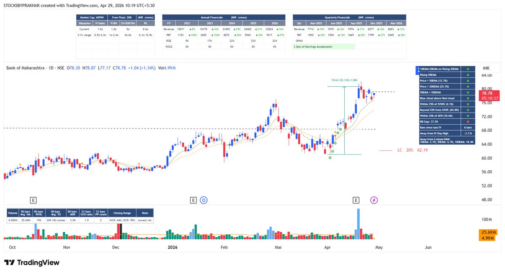
Task: Click 'Beyond 25% from 52WL (65.8%)' row
Action: click(x=447, y=110)
